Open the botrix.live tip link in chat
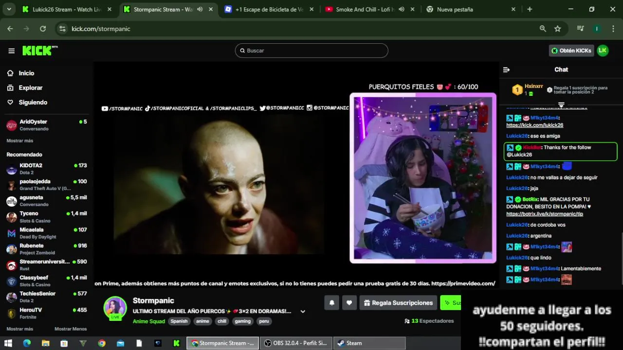Image resolution: width=623 pixels, height=350 pixels. 545,214
